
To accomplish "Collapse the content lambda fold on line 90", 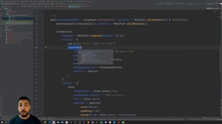I will tap(44, 83).
